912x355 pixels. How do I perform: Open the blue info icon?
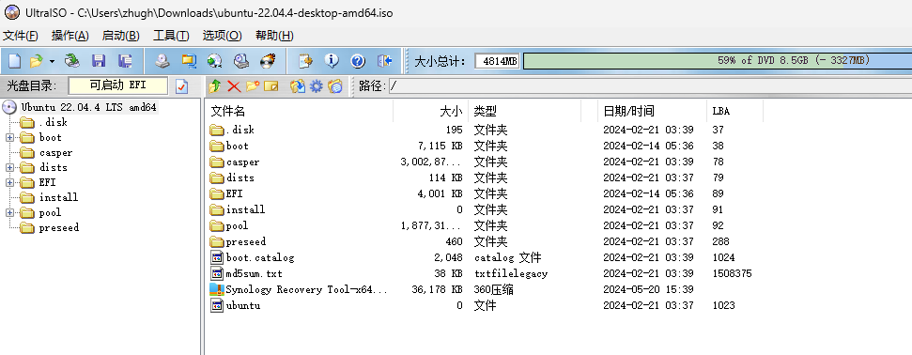pos(332,61)
